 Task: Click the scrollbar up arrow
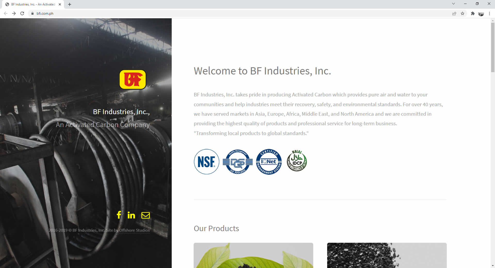tap(493, 20)
